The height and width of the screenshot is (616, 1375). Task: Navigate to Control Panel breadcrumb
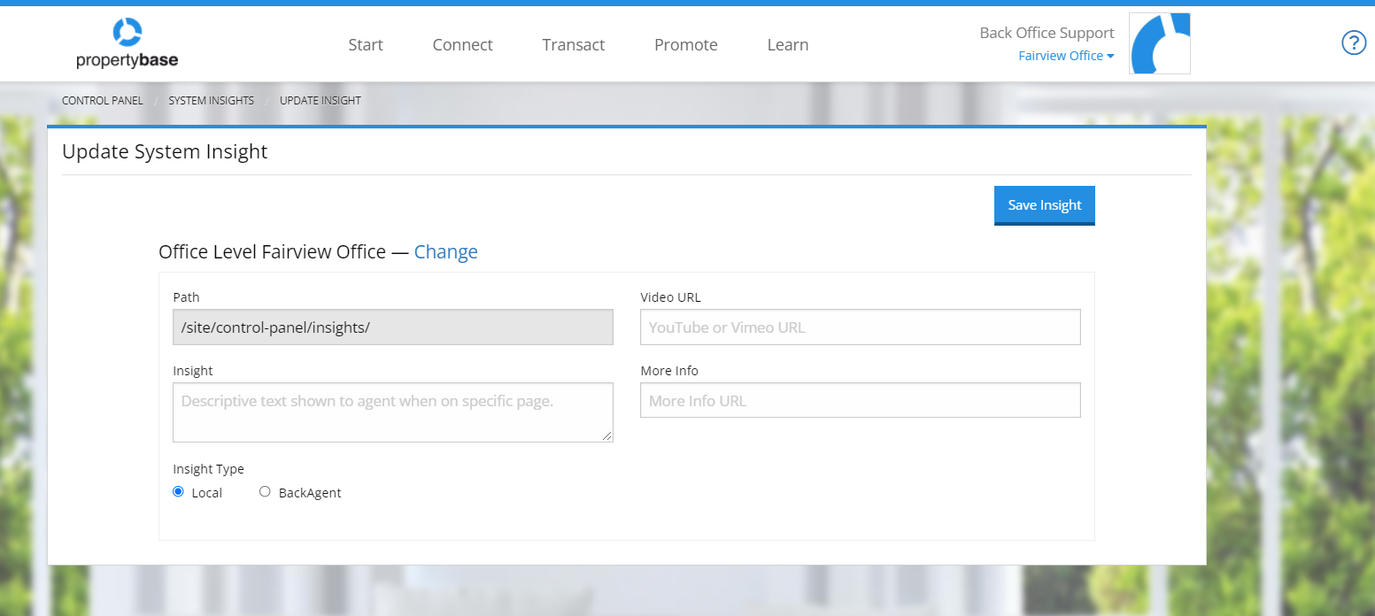tap(102, 100)
